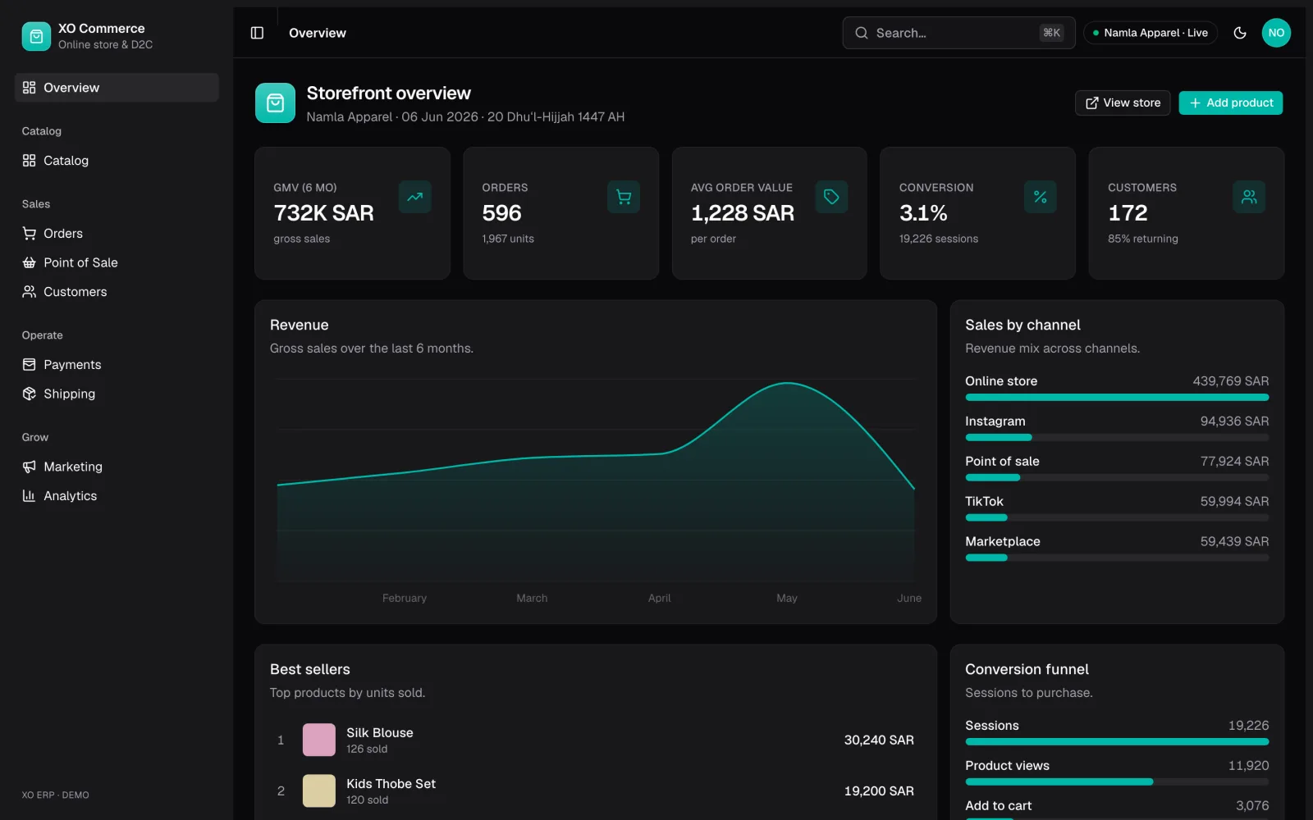This screenshot has height=820, width=1313.
Task: Click the Silk Blouse pink thumbnail
Action: (319, 740)
